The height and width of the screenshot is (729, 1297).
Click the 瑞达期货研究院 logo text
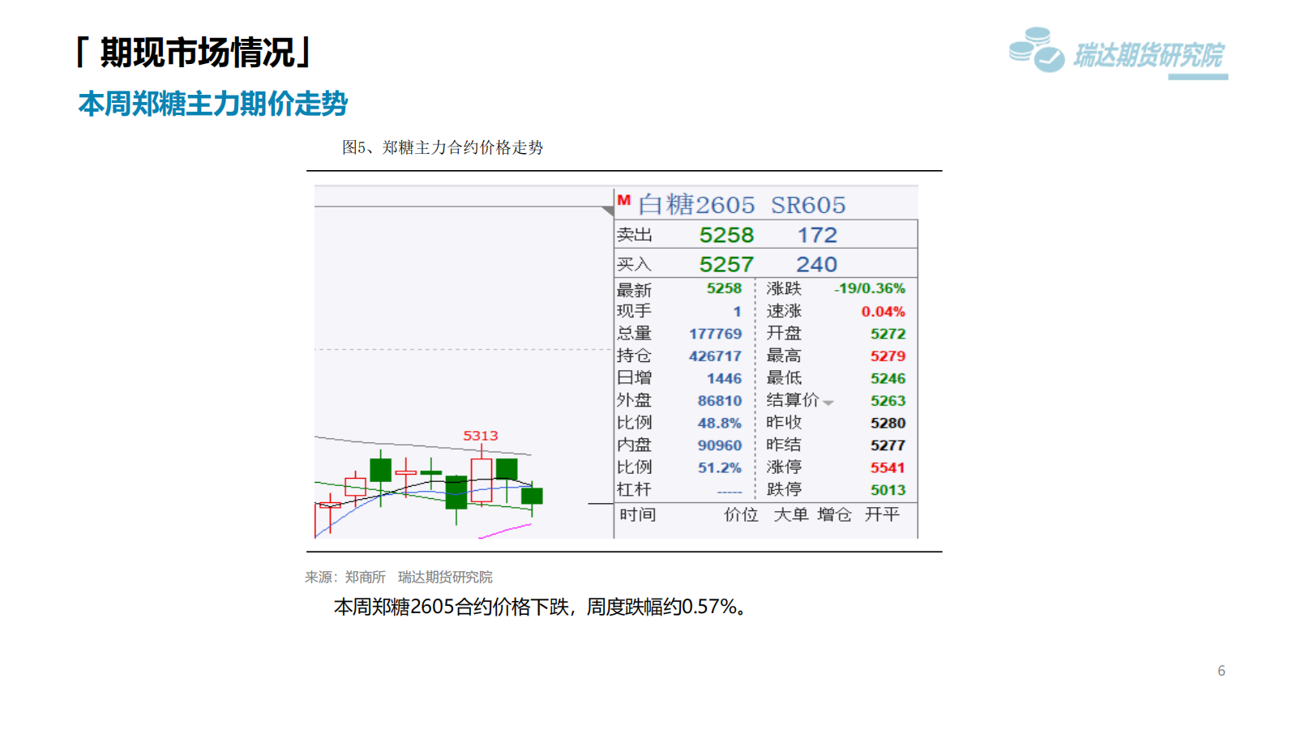[x=1148, y=55]
